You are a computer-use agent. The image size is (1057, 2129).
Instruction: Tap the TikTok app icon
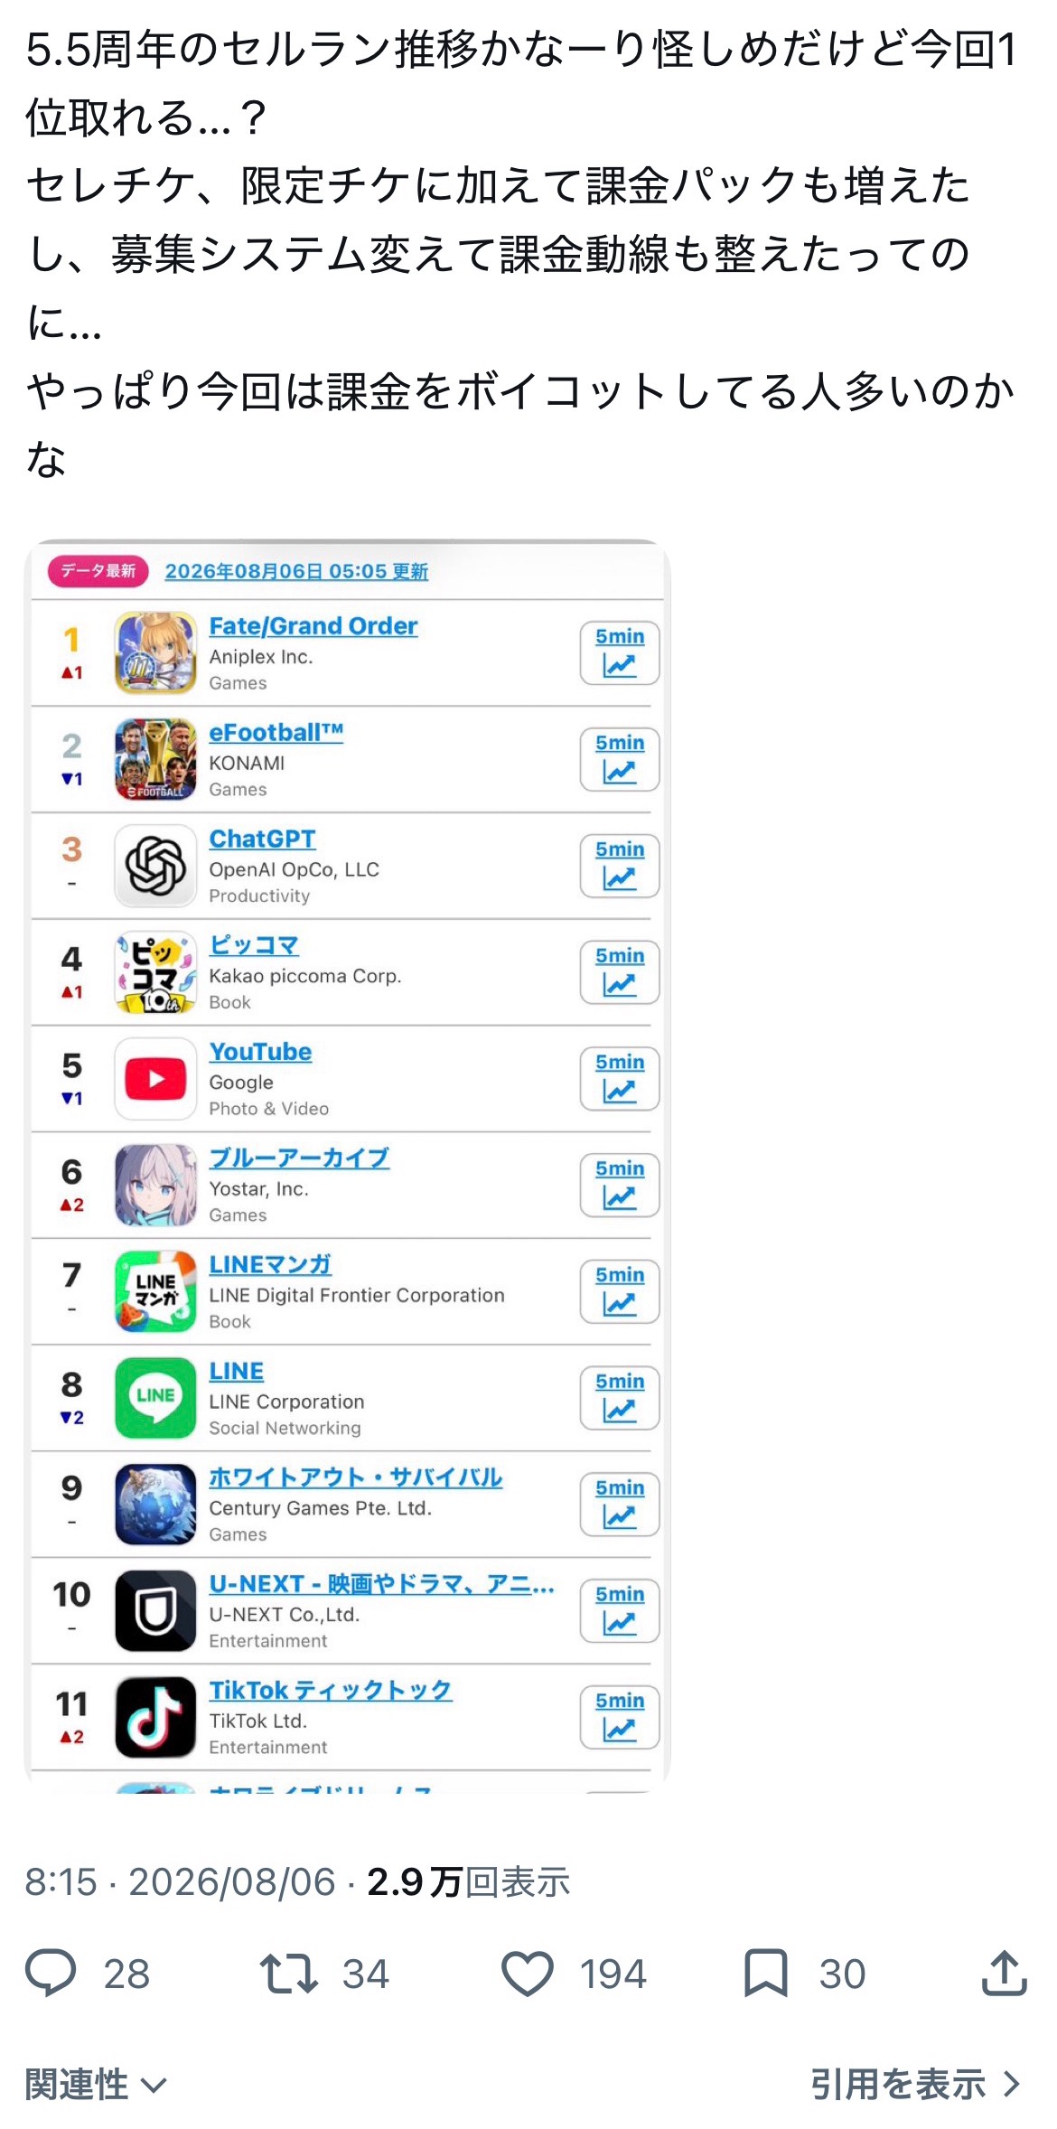pos(155,1717)
